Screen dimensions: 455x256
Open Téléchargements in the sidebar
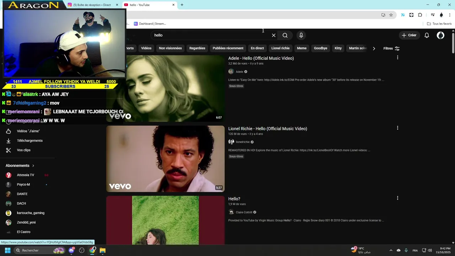pyautogui.click(x=30, y=141)
